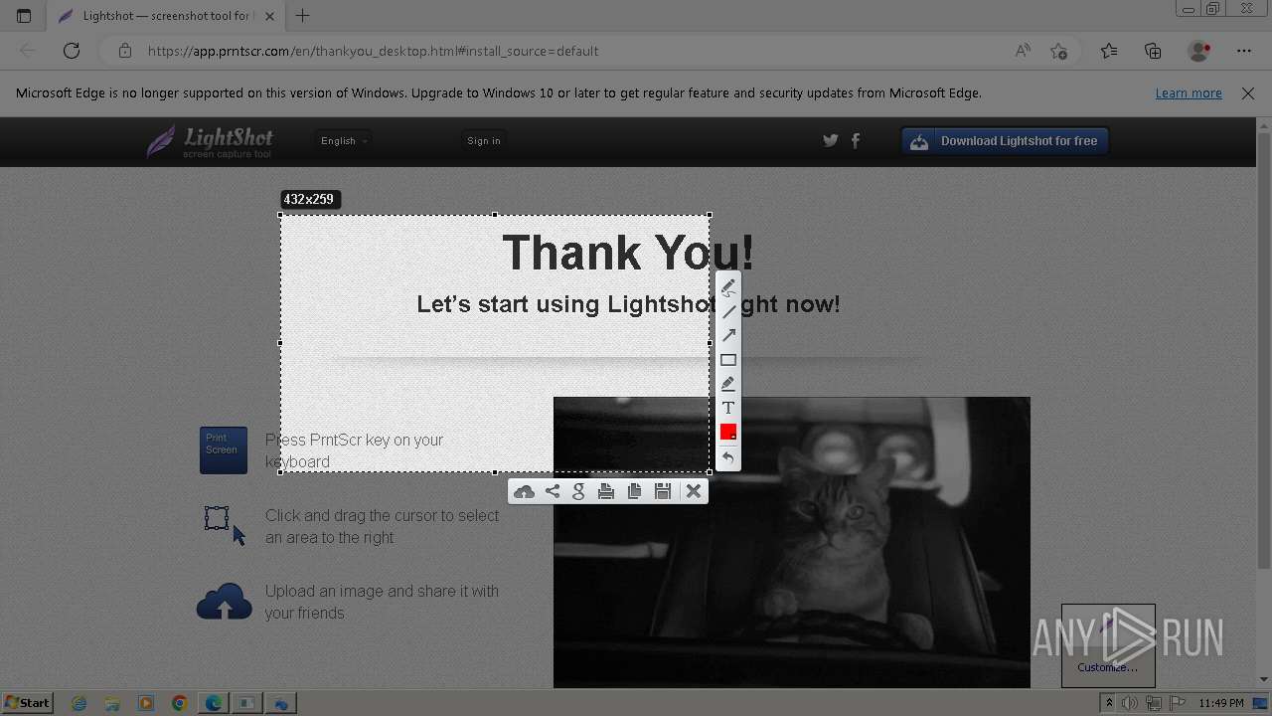Image resolution: width=1272 pixels, height=716 pixels.
Task: Refresh the page in Edge
Action: click(x=72, y=51)
